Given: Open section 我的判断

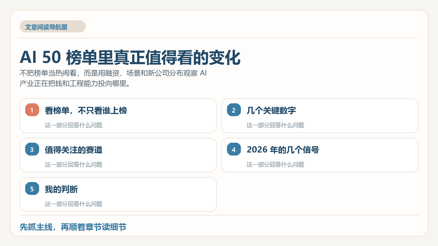Looking at the screenshot, I should point(118,195).
